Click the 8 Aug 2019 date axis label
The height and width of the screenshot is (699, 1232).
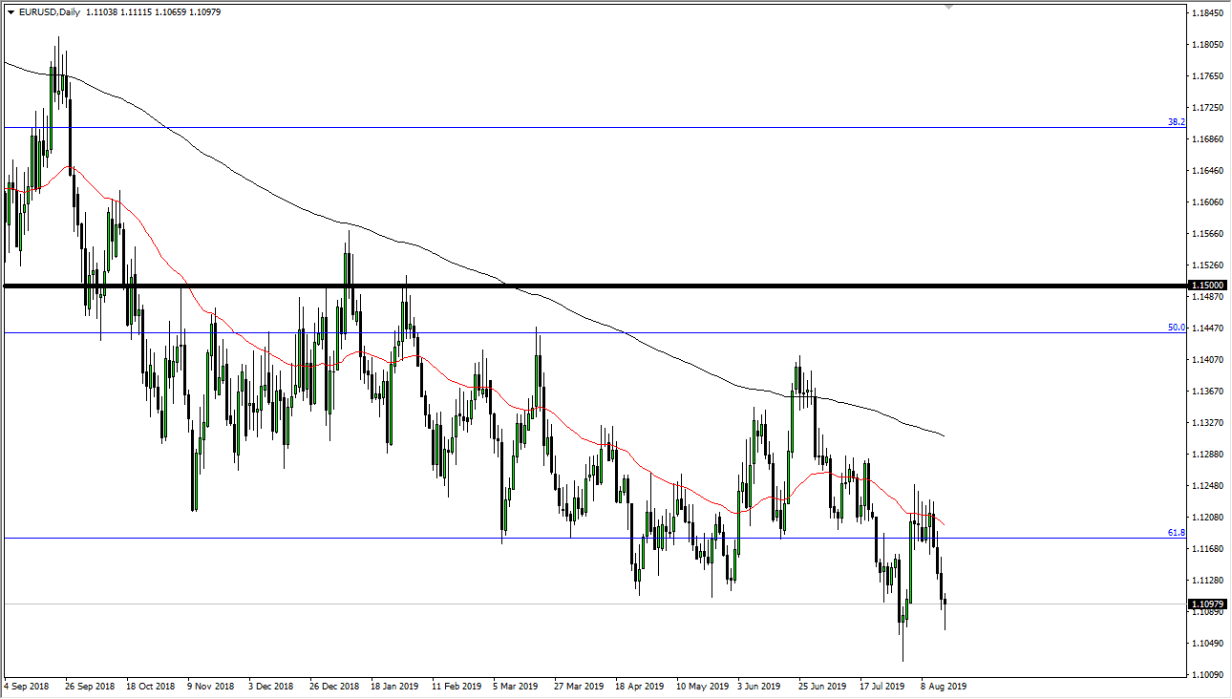click(x=942, y=686)
